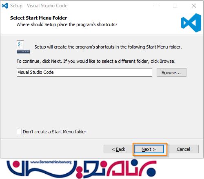The height and width of the screenshot is (179, 204).
Task: Check "Don't create a Start Menu folder"
Action: tap(19, 132)
